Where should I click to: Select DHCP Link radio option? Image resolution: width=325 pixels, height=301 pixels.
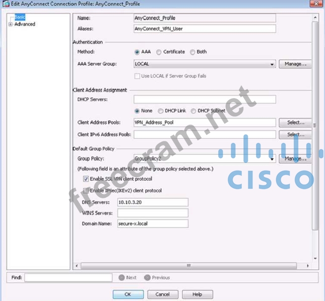coord(161,111)
